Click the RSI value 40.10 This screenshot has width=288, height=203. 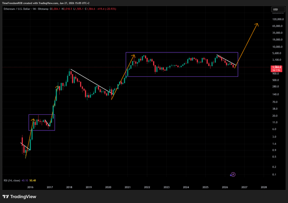pos(25,181)
